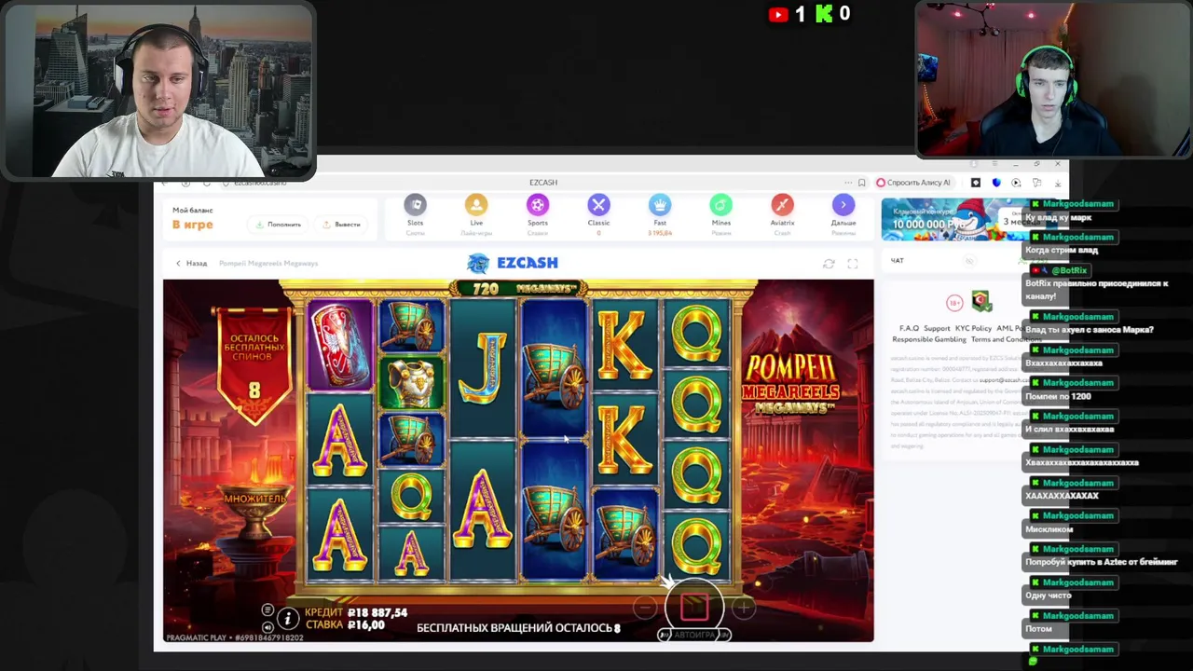Open the Fast games crown icon
The width and height of the screenshot is (1193, 671).
(x=660, y=205)
